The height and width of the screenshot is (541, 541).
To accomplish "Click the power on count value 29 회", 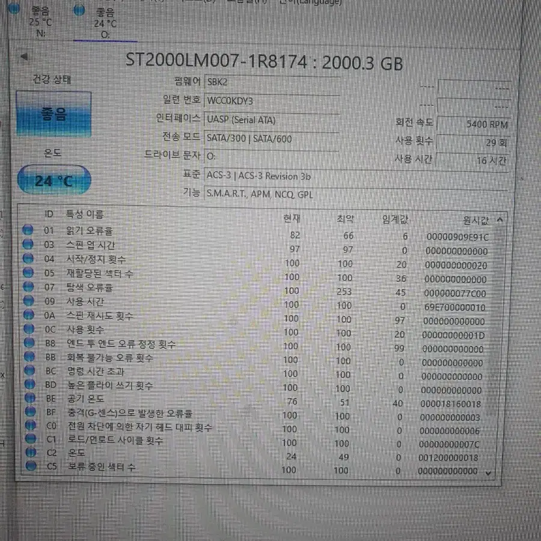I will click(472, 142).
